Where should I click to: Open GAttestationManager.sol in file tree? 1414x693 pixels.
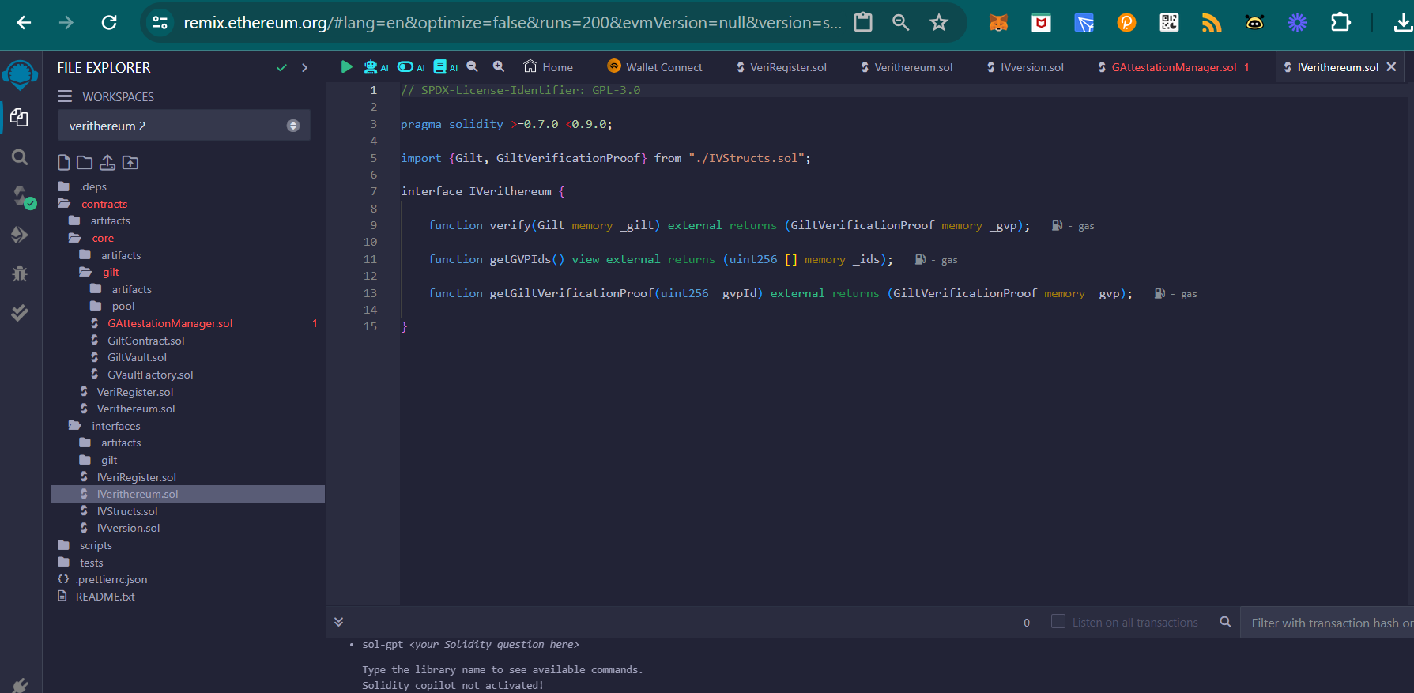[170, 323]
